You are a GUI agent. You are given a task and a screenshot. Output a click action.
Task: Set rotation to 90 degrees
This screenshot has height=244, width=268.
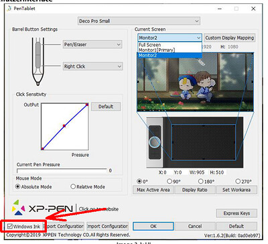click(x=170, y=181)
